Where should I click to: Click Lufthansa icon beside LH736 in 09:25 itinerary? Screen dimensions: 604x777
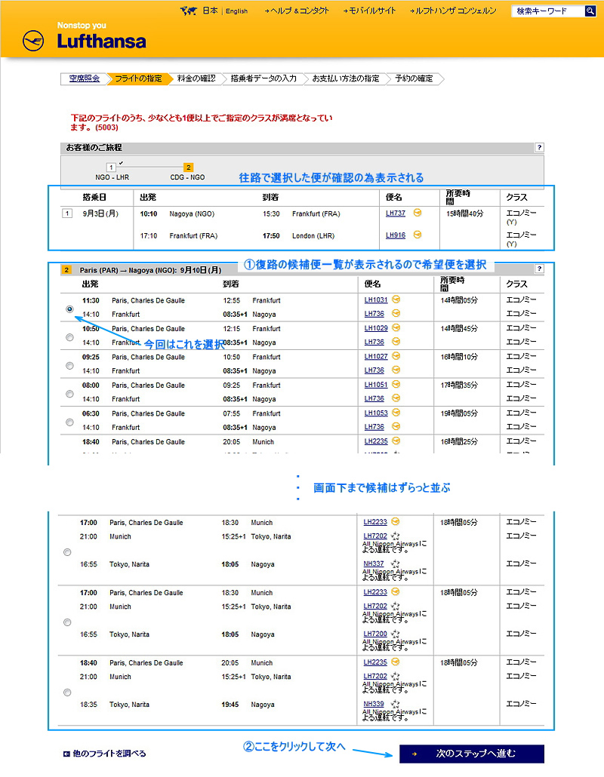[396, 370]
